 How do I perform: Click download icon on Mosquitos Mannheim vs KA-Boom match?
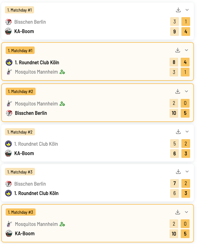tap(178, 212)
